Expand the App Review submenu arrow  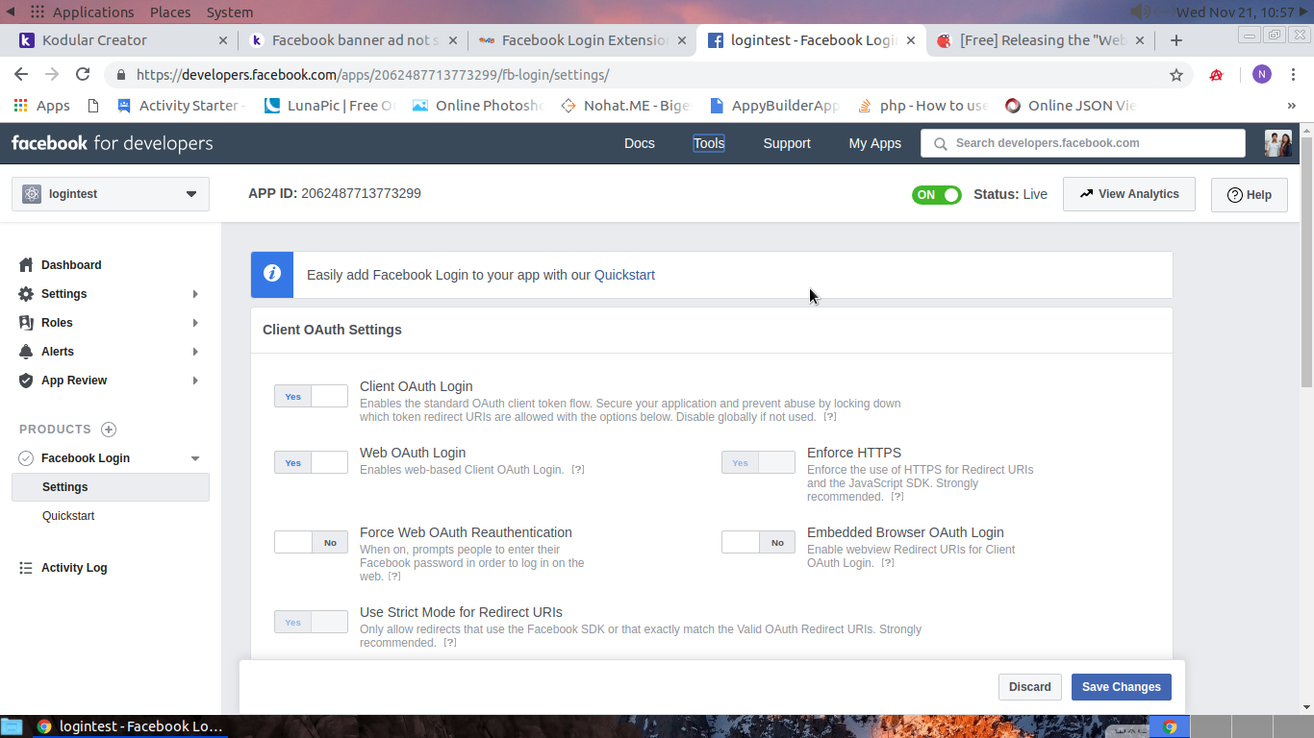[x=195, y=381]
